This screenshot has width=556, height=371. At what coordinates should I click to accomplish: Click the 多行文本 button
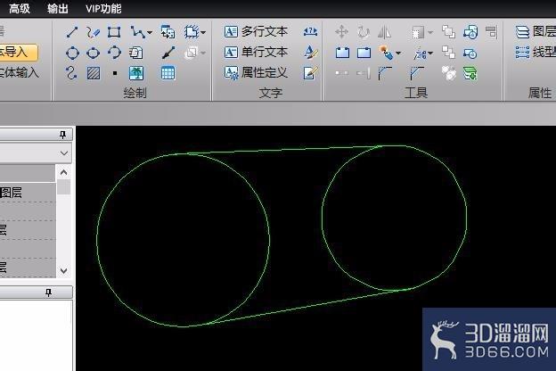pos(256,31)
